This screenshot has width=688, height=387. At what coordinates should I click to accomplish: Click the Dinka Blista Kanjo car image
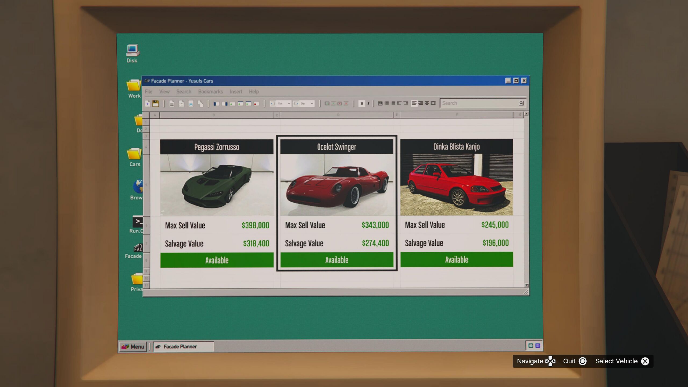point(456,184)
